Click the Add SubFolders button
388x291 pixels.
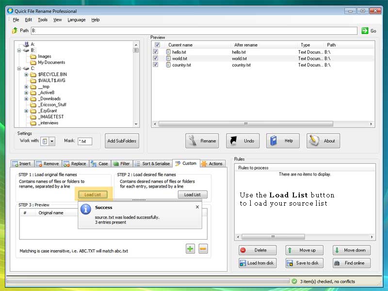(122, 141)
